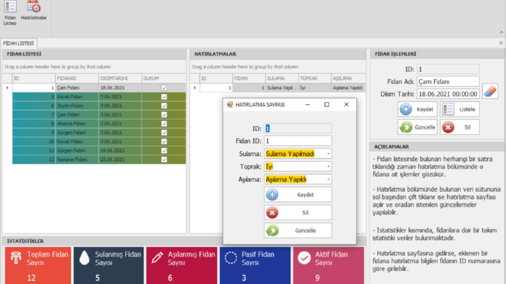506x284 pixels.
Task: Sort by DURUM column header
Action: point(163,78)
